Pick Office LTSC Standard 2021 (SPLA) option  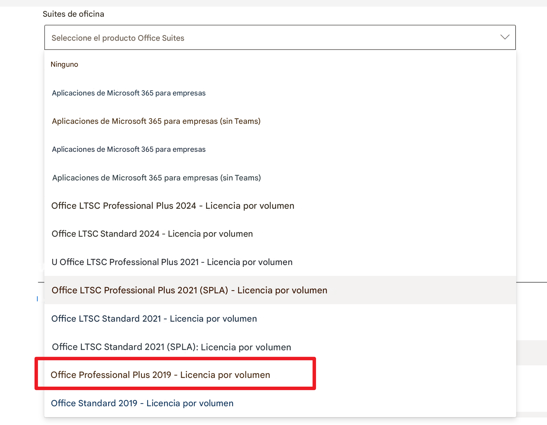click(x=280, y=347)
